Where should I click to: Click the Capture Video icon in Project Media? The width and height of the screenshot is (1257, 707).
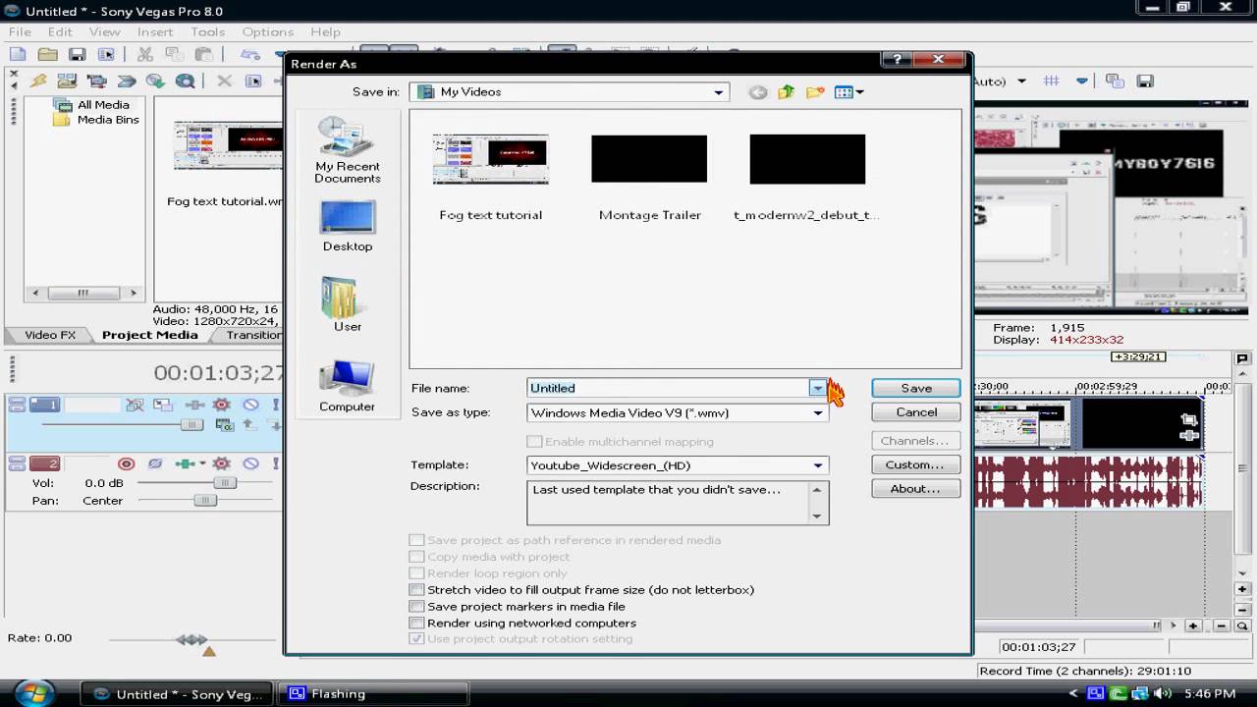tap(96, 82)
